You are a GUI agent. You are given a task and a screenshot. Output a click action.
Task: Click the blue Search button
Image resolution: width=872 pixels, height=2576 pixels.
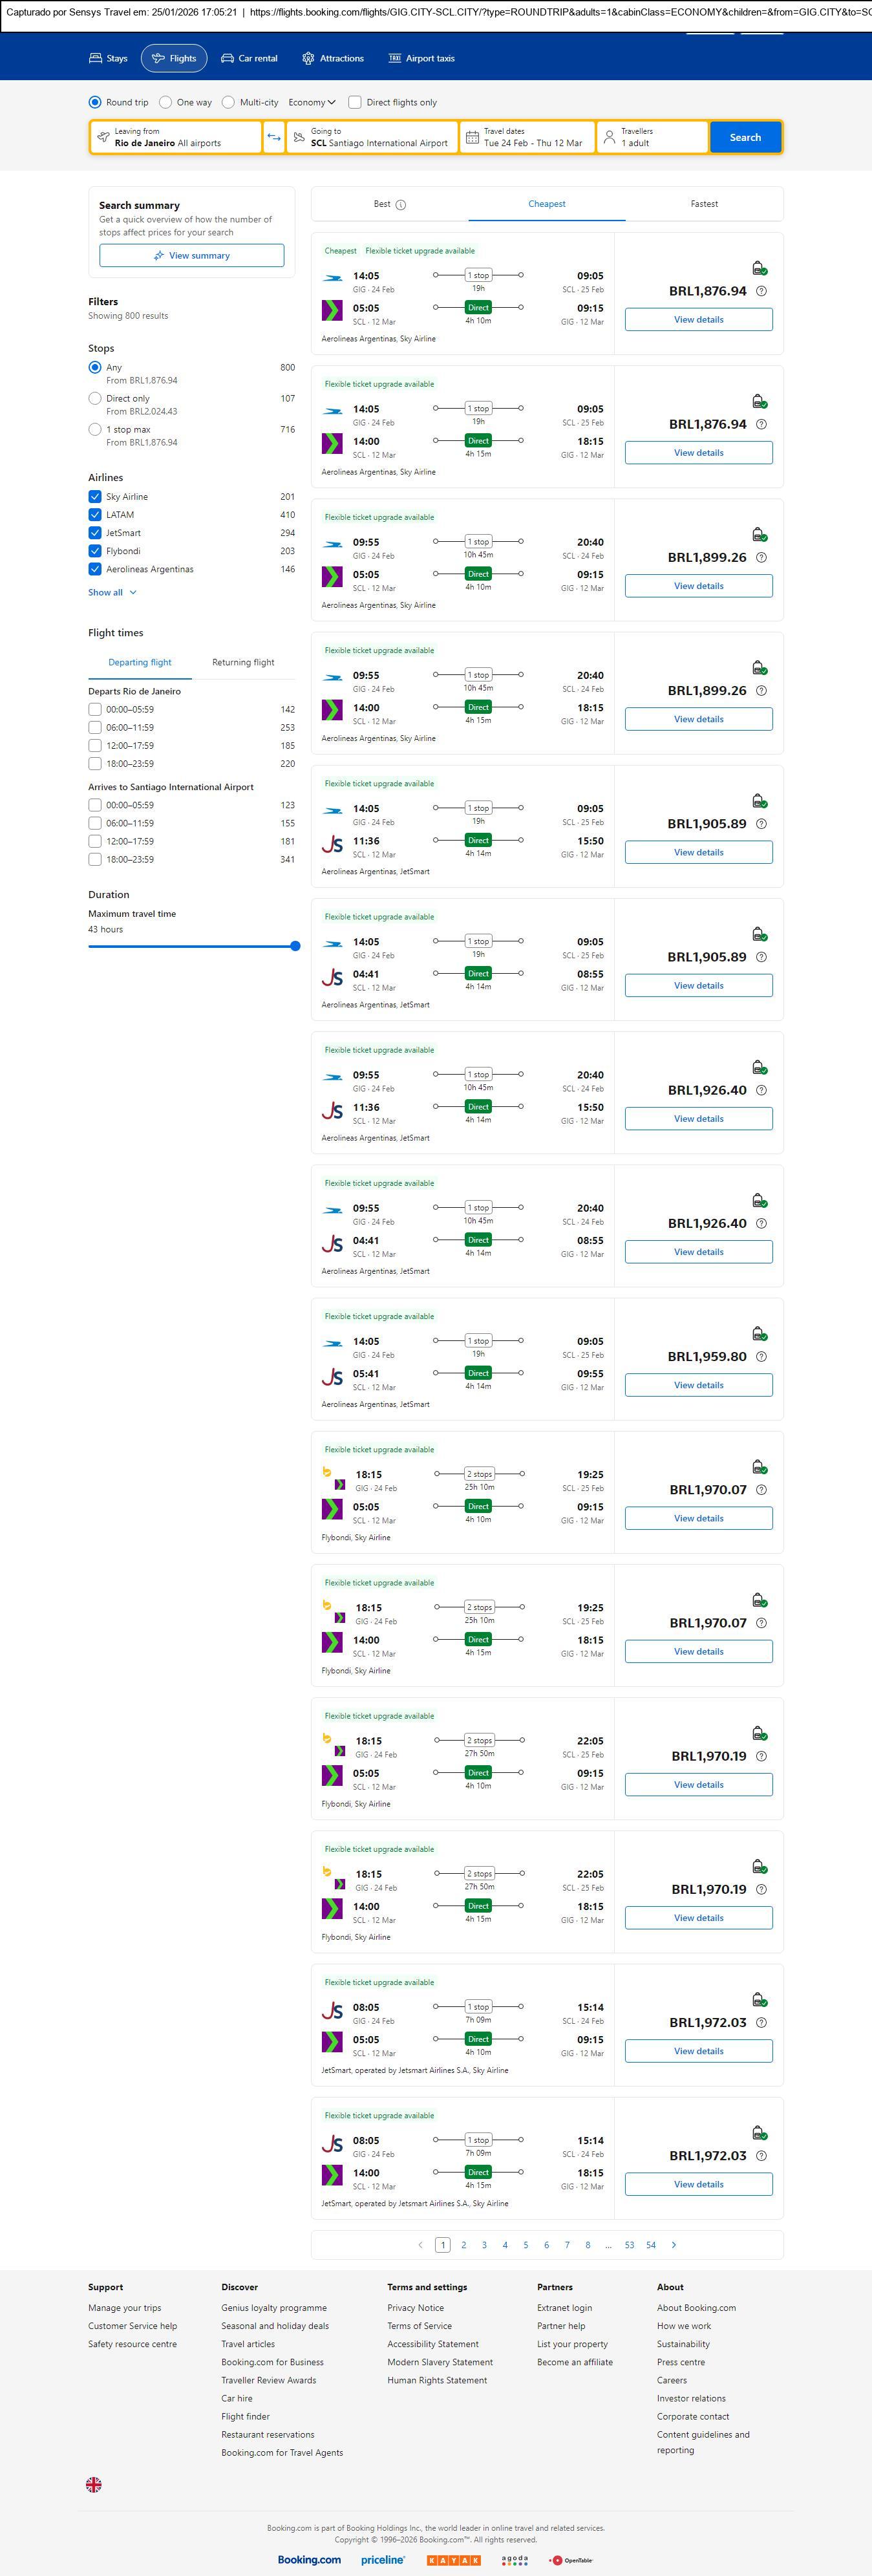pos(745,137)
